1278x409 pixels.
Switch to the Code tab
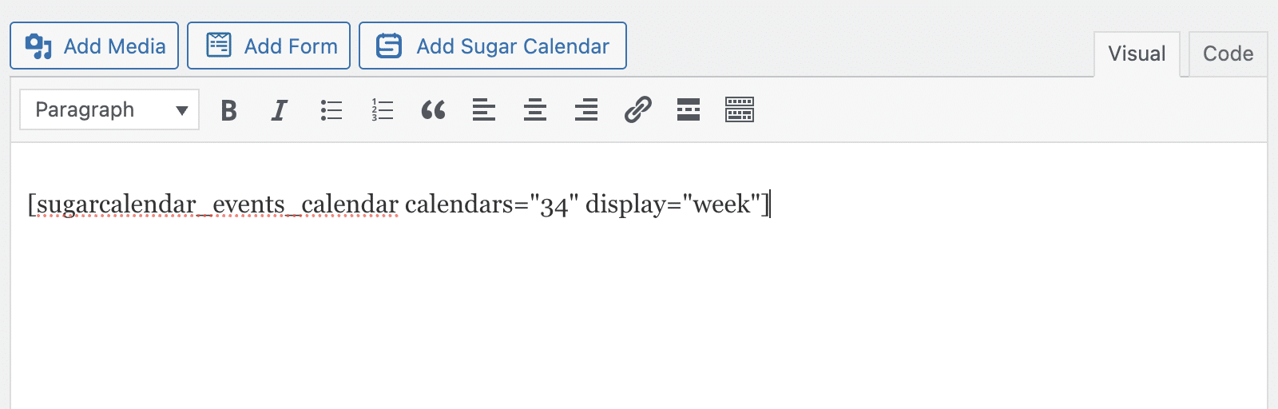point(1228,54)
